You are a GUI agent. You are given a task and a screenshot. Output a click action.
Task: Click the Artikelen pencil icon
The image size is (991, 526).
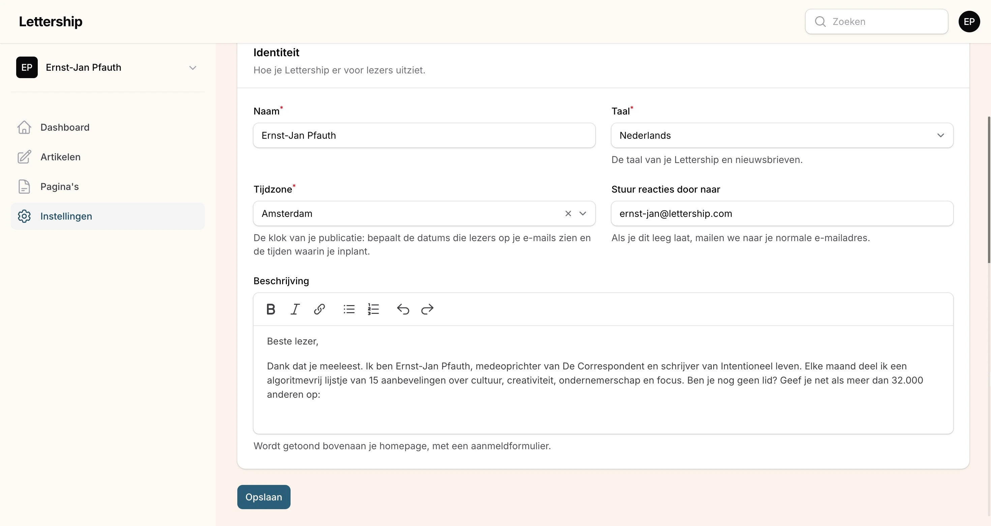click(x=24, y=157)
